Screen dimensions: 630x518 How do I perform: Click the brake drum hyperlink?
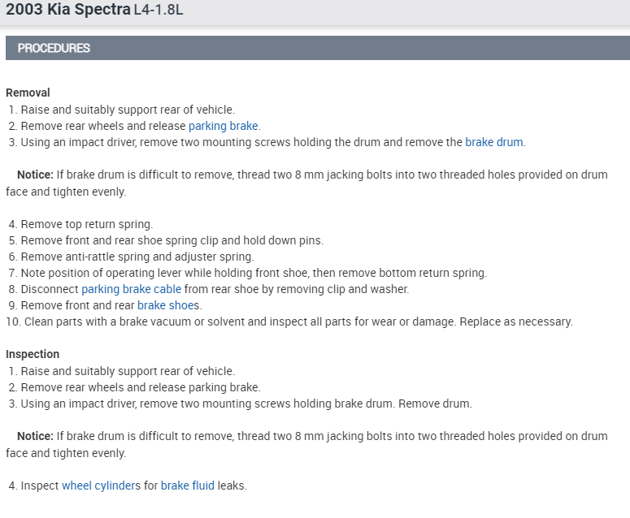tap(494, 142)
